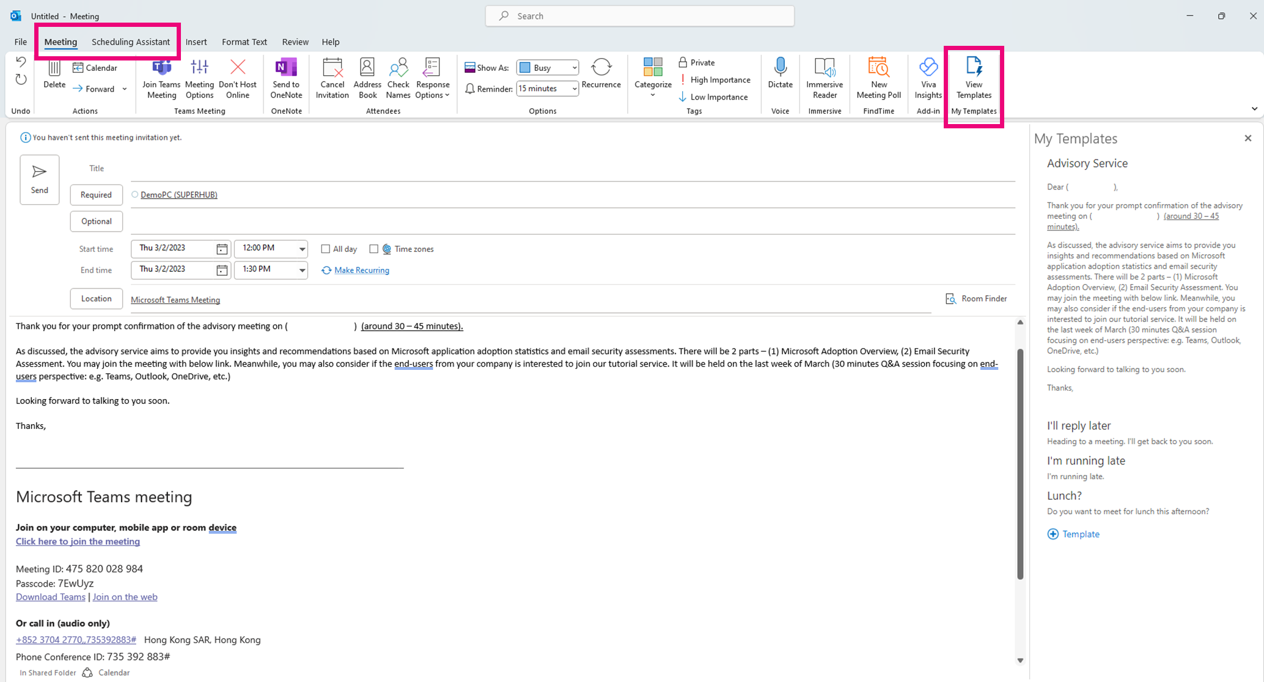Click View Templates icon
The image size is (1264, 682).
pos(974,79)
